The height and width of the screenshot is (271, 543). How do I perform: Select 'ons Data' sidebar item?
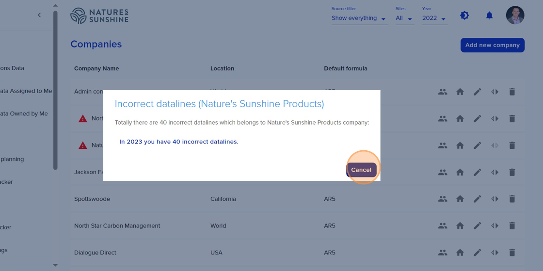12,68
